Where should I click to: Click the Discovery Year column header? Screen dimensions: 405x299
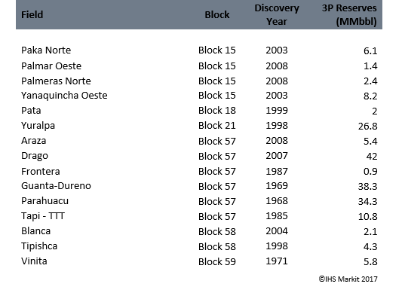[x=277, y=15]
